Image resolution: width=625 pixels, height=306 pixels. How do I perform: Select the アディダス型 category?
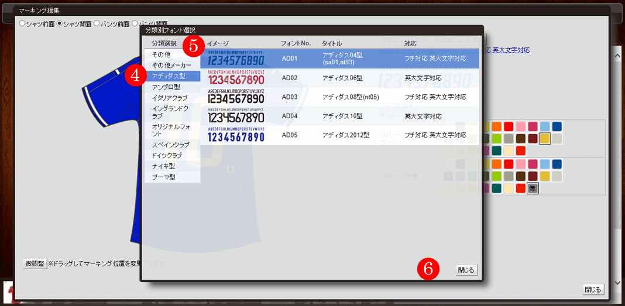[x=172, y=75]
